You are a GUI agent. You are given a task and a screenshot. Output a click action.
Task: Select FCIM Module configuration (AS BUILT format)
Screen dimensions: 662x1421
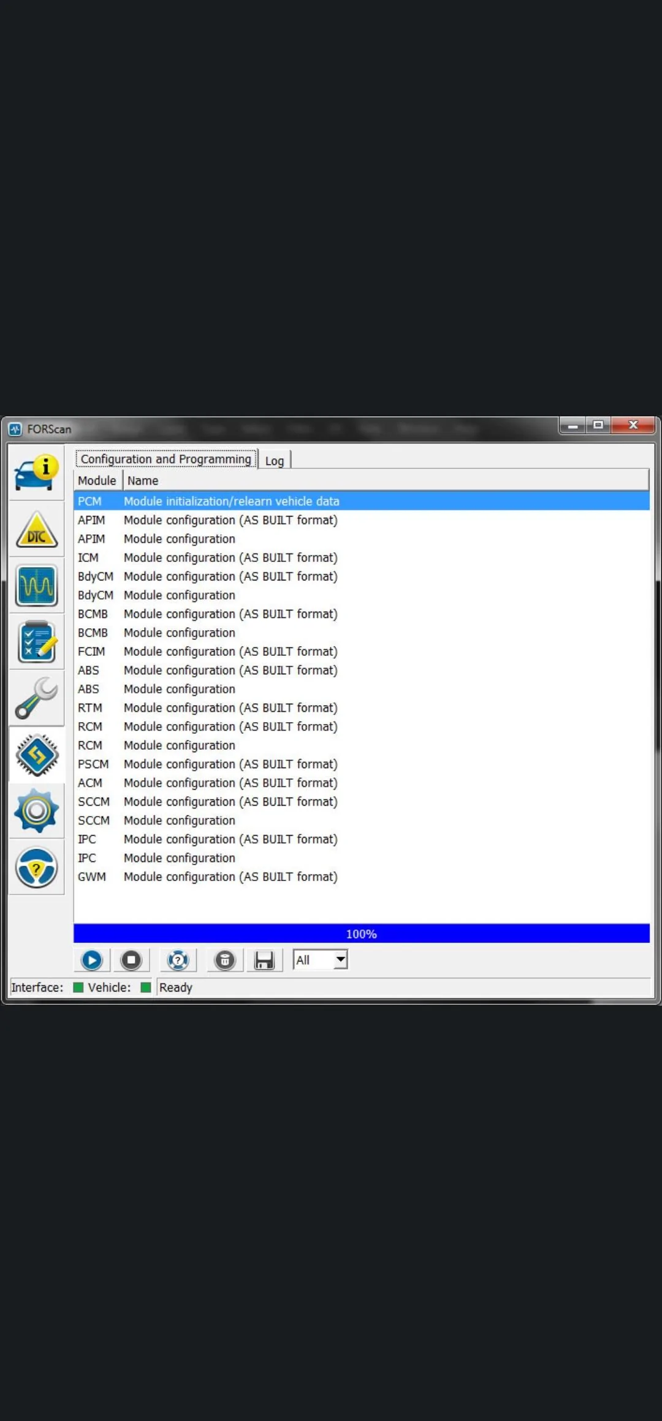[362, 651]
